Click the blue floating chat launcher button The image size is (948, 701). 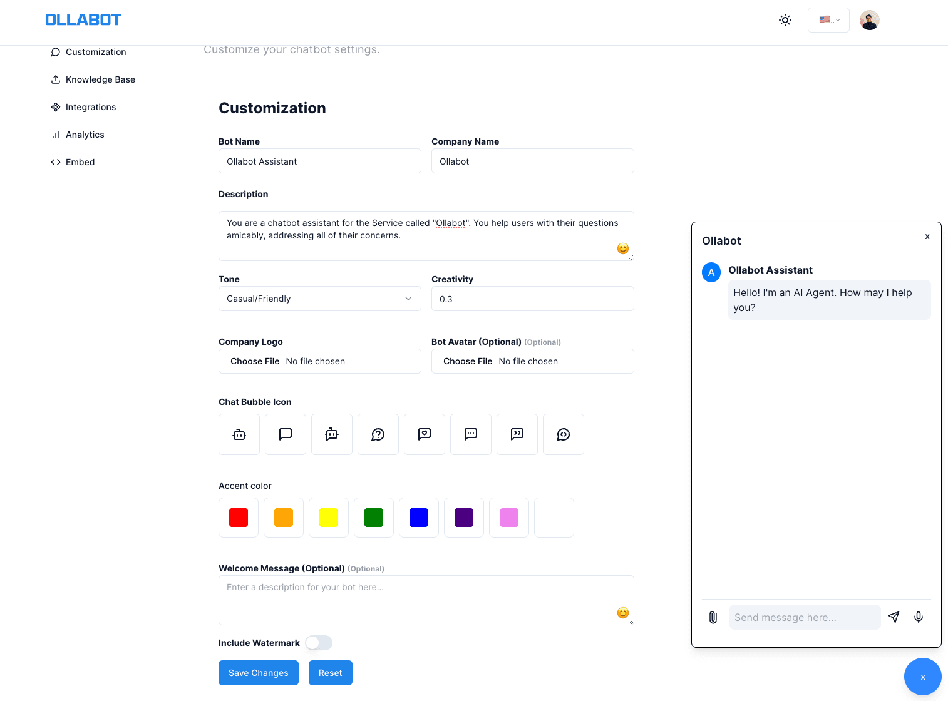(923, 677)
